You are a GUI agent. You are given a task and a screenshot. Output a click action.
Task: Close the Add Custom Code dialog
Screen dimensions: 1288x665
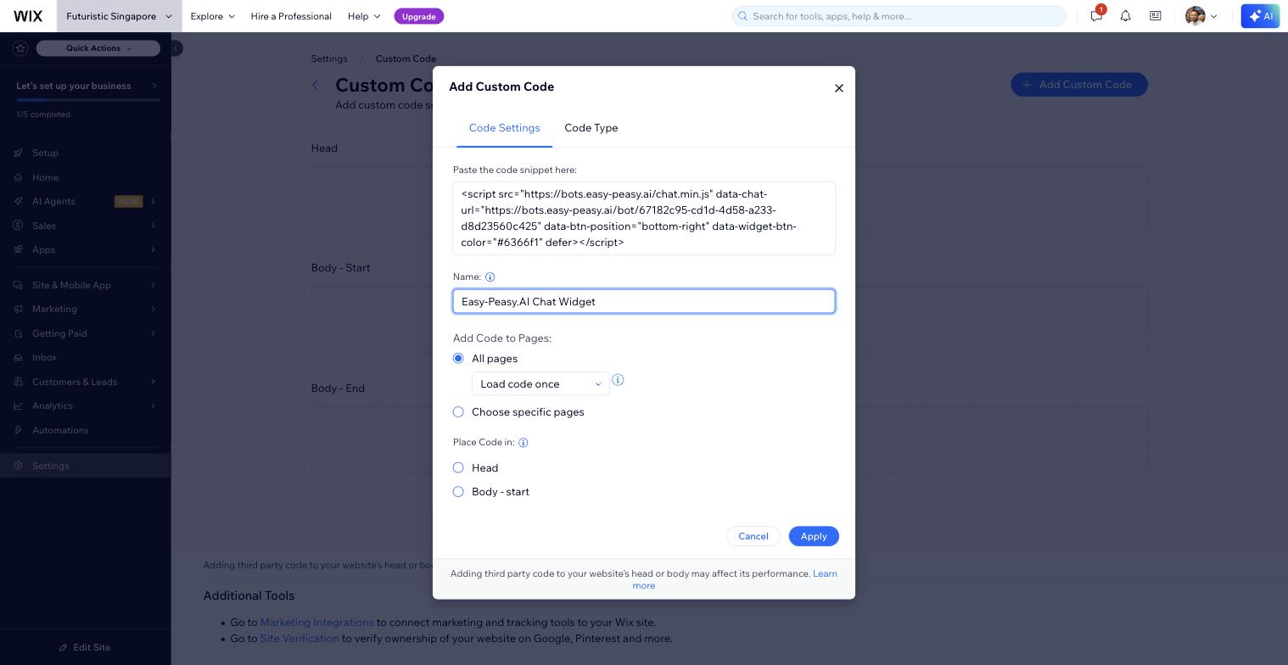tap(839, 88)
